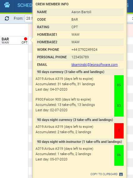Screen dimensions: 133x178
Task: Click the clipboard icon next to Copy to Clipboard
Action: (121, 174)
